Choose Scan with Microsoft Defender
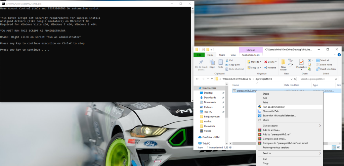 pyautogui.click(x=290, y=115)
